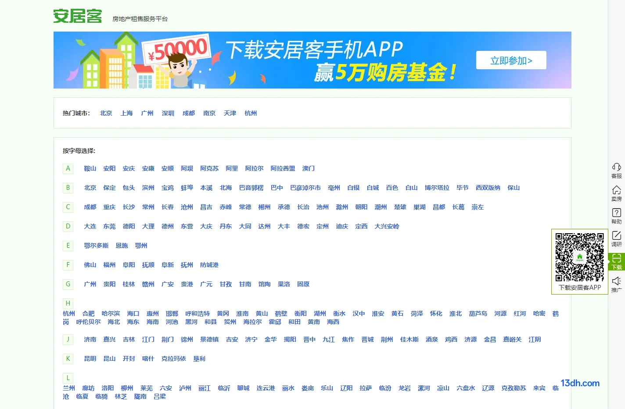Open city 固原 in row G
625x409 pixels.
click(x=303, y=284)
